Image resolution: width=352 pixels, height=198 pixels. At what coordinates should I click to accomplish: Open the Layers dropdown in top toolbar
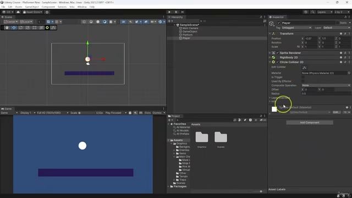tap(324, 12)
